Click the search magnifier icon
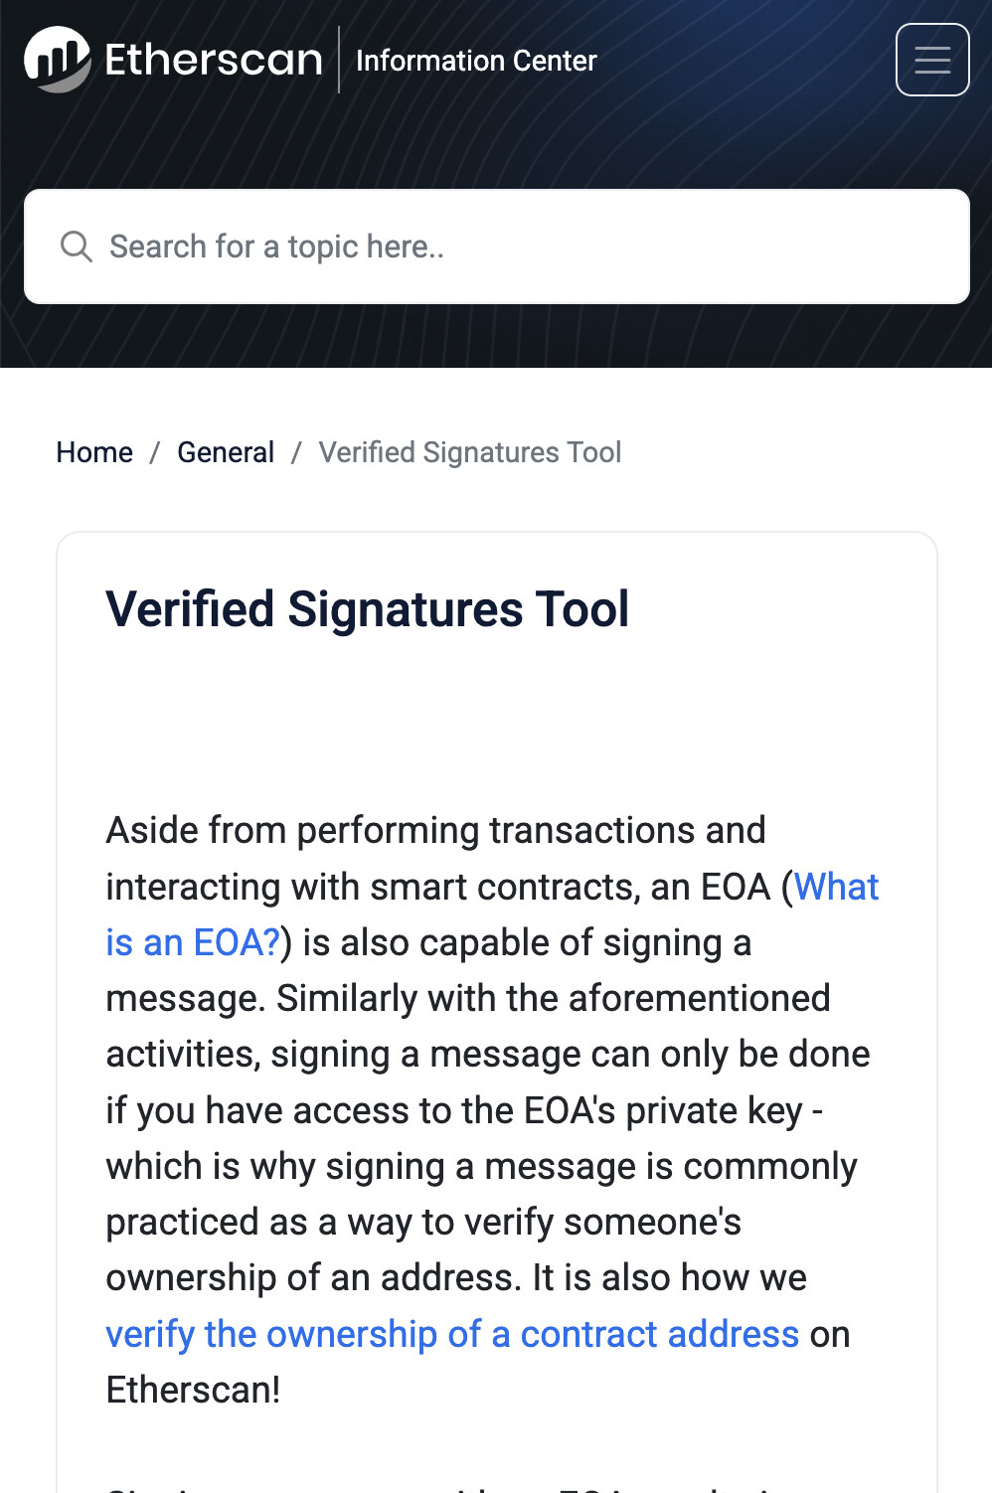The height and width of the screenshot is (1493, 992). tap(77, 247)
